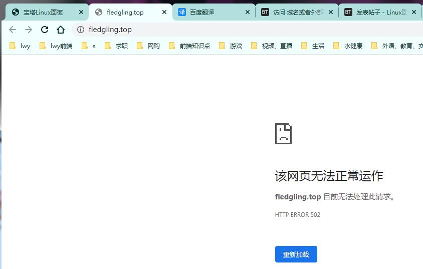
Task: Open the lwy bookmark folder
Action: tap(20, 46)
